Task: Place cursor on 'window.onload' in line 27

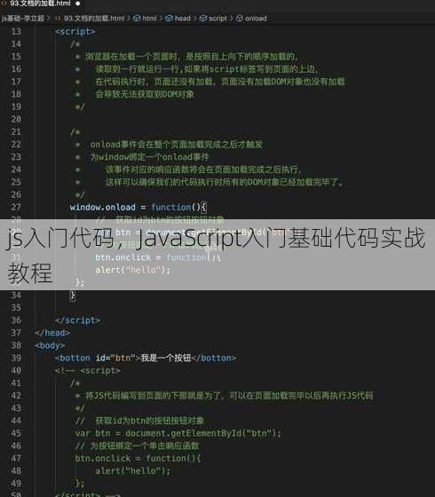Action: tap(103, 208)
